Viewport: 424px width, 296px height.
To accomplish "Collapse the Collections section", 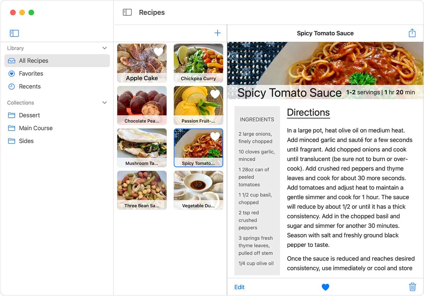I will [x=104, y=103].
